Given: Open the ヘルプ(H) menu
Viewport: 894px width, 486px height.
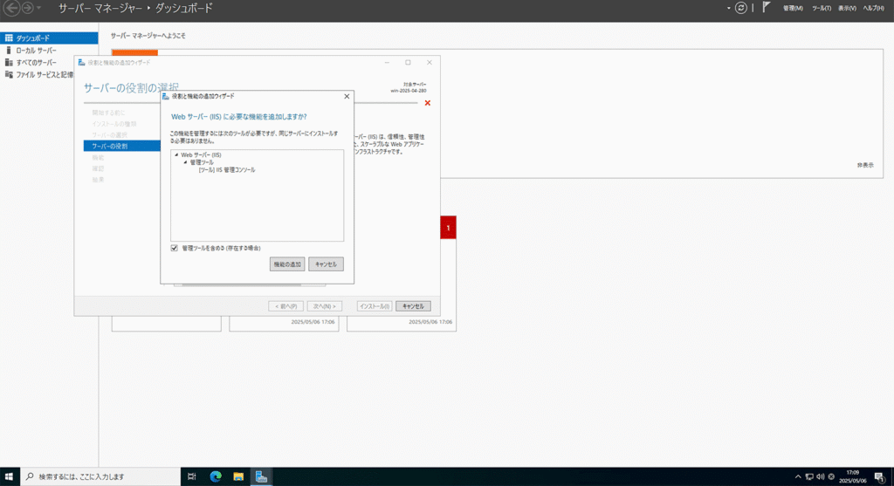Looking at the screenshot, I should (873, 8).
